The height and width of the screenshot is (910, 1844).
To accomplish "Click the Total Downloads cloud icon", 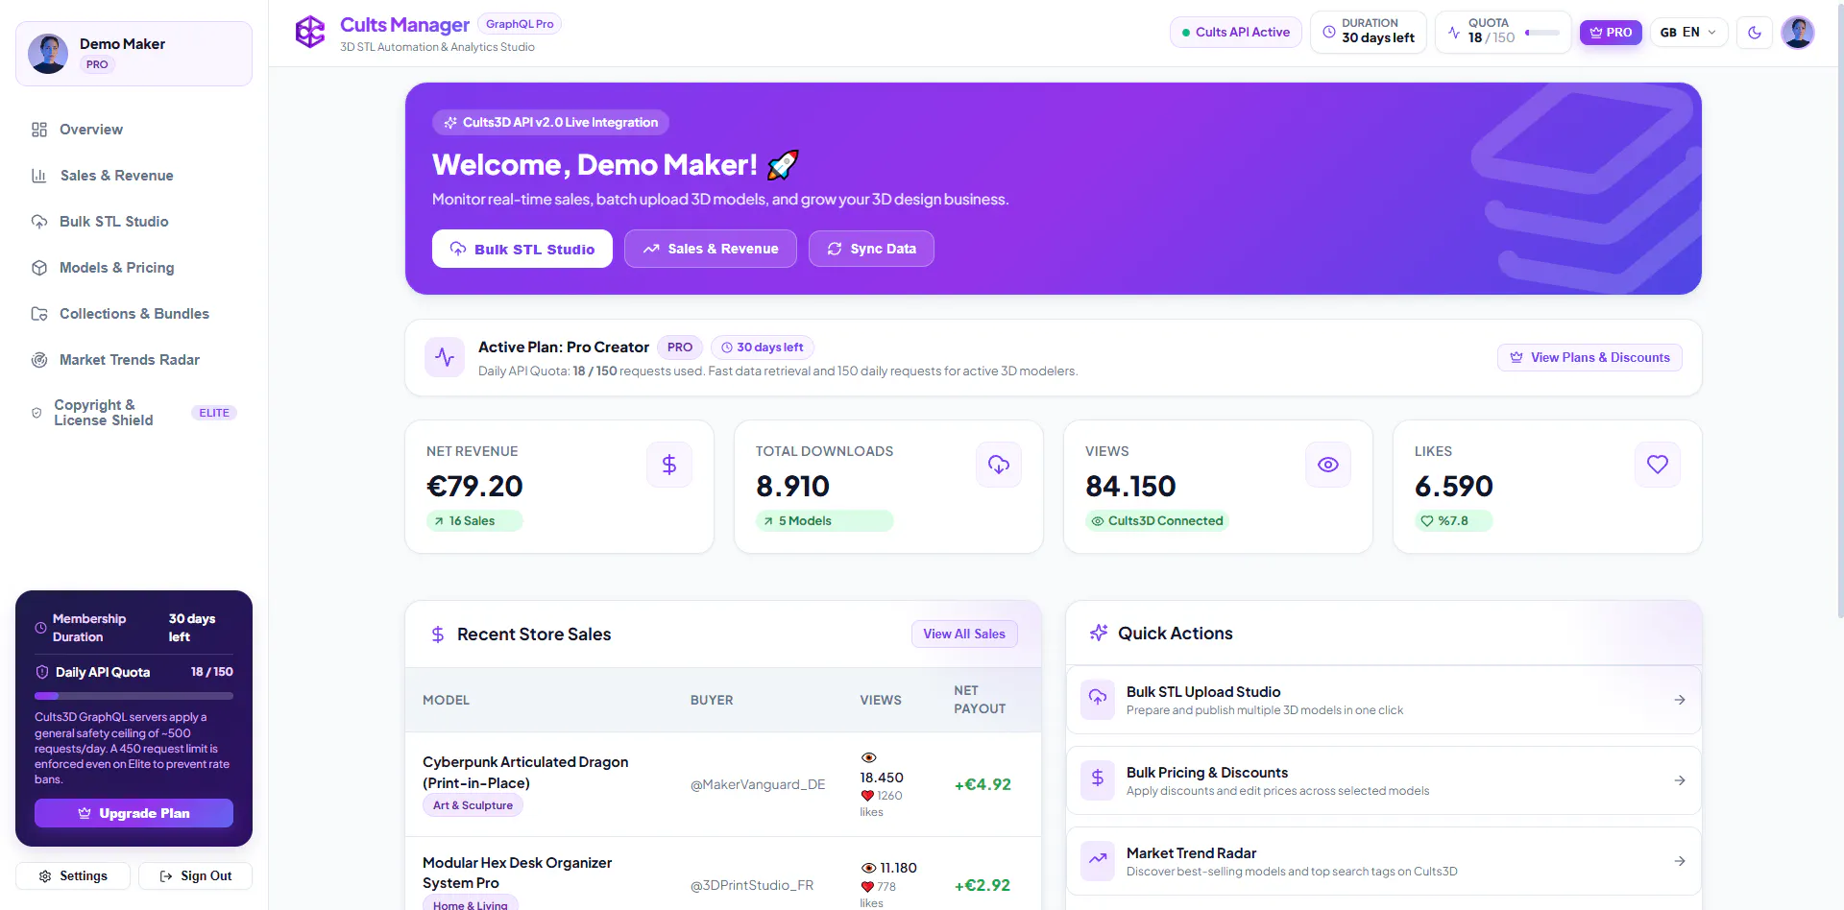I will coord(999,465).
